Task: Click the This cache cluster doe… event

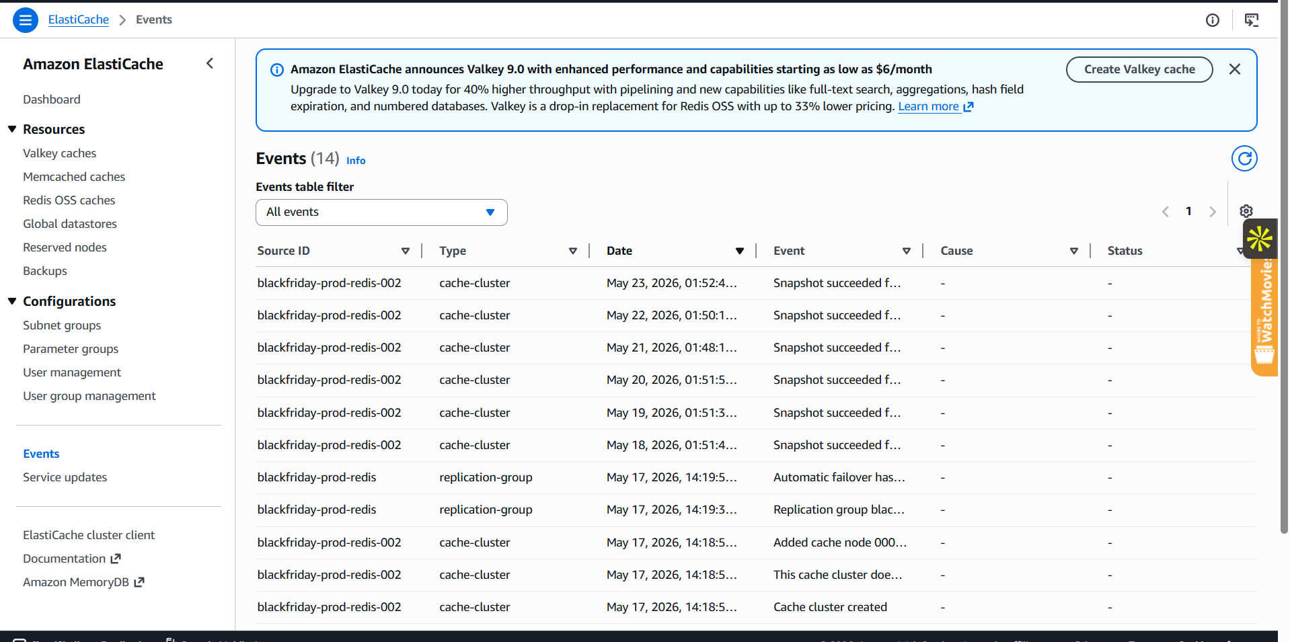Action: coord(838,575)
